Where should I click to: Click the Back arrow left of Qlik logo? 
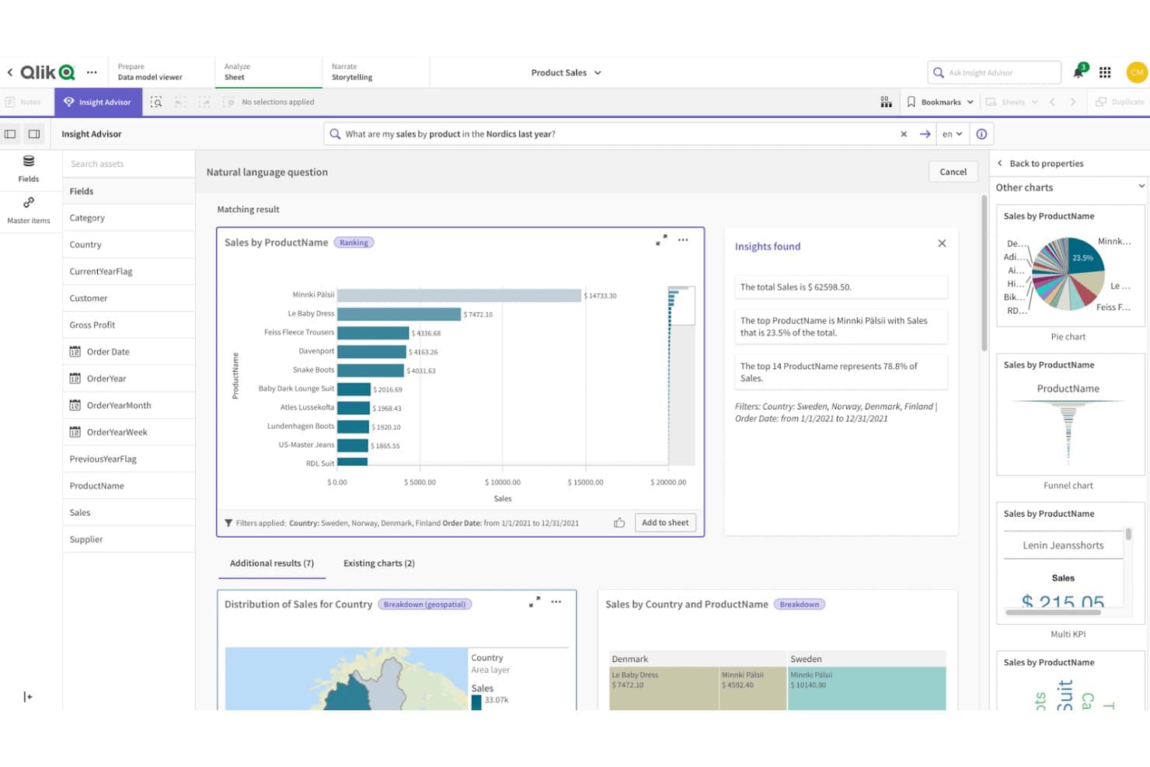tap(10, 72)
